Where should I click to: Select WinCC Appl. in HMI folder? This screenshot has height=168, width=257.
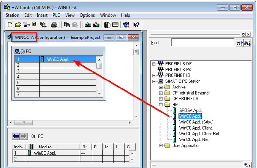pyautogui.click(x=190, y=116)
